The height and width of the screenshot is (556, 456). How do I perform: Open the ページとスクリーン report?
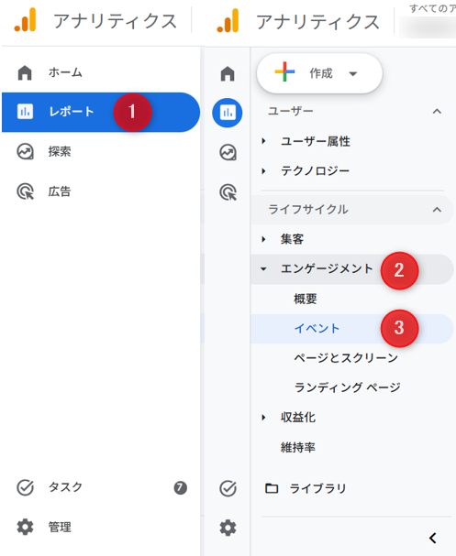[346, 358]
